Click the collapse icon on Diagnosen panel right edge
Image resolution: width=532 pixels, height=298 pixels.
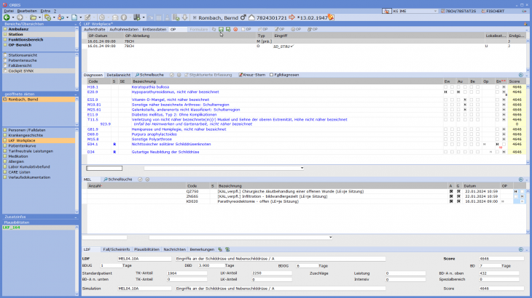click(x=520, y=75)
